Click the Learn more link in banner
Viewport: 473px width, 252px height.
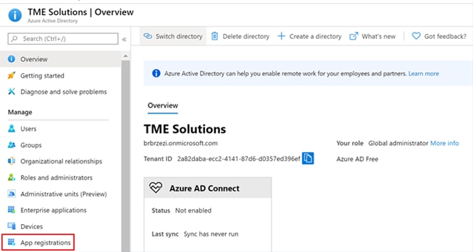tap(423, 74)
